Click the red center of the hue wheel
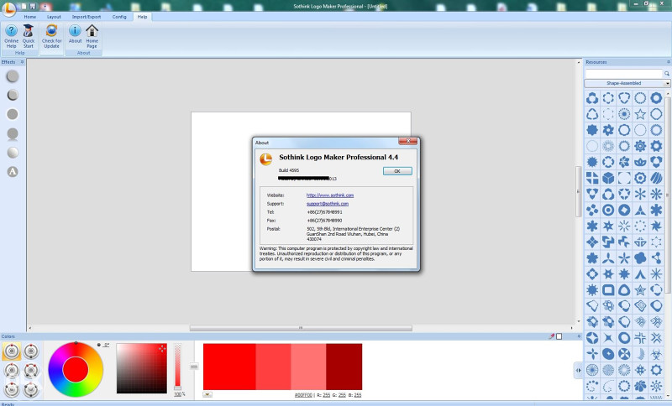Image resolution: width=672 pixels, height=406 pixels. (x=76, y=370)
